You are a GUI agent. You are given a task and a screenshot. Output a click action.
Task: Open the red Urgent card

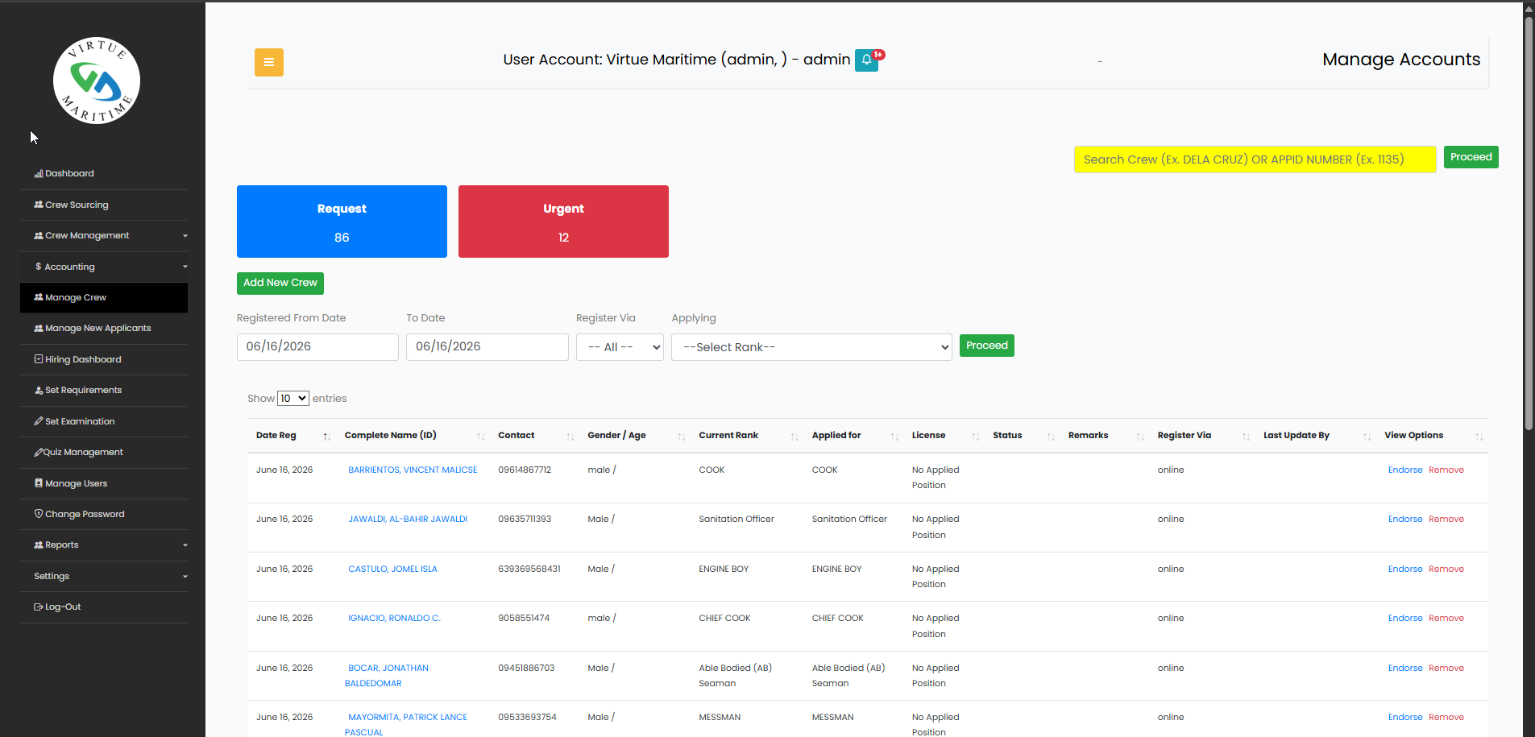(x=563, y=222)
